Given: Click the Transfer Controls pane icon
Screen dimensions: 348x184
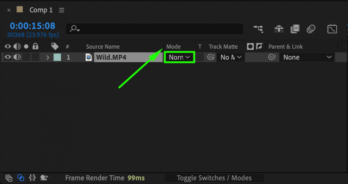Looking at the screenshot, I should (20, 178).
